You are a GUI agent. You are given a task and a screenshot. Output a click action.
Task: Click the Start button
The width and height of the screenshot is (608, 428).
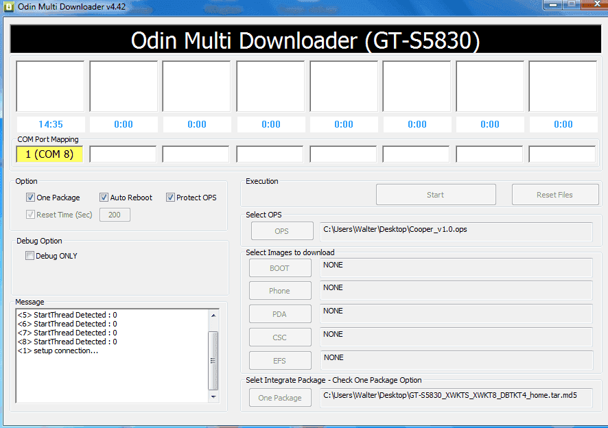click(x=436, y=195)
